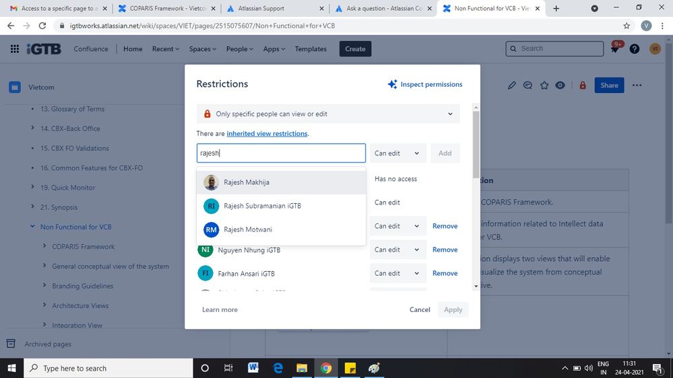Go to Home in the Confluence nav

click(133, 49)
